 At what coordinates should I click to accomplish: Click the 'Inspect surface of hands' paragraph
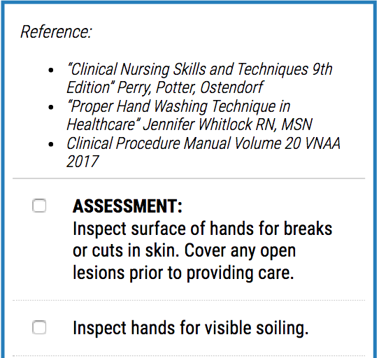202,251
